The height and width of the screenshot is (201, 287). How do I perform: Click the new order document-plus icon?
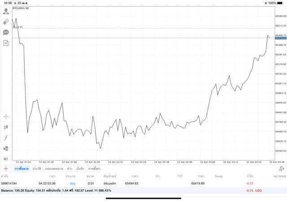(6, 43)
